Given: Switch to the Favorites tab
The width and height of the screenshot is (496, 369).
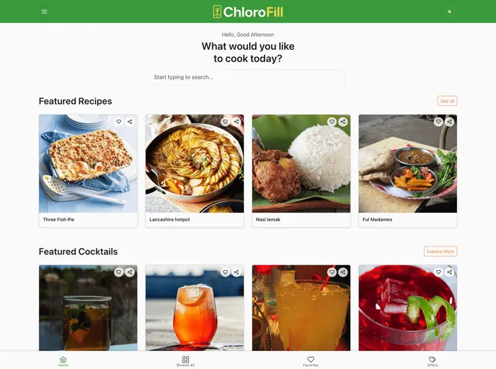Looking at the screenshot, I should 311,361.
